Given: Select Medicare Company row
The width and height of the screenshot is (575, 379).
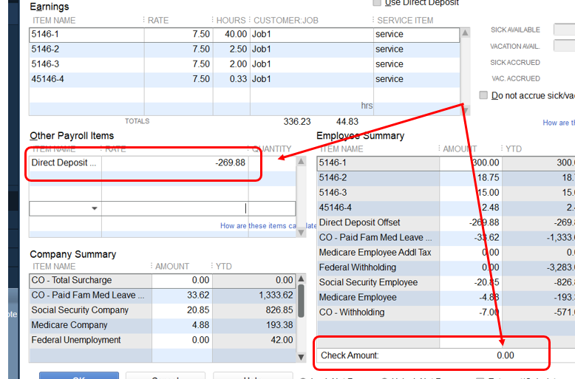Looking at the screenshot, I should click(163, 325).
